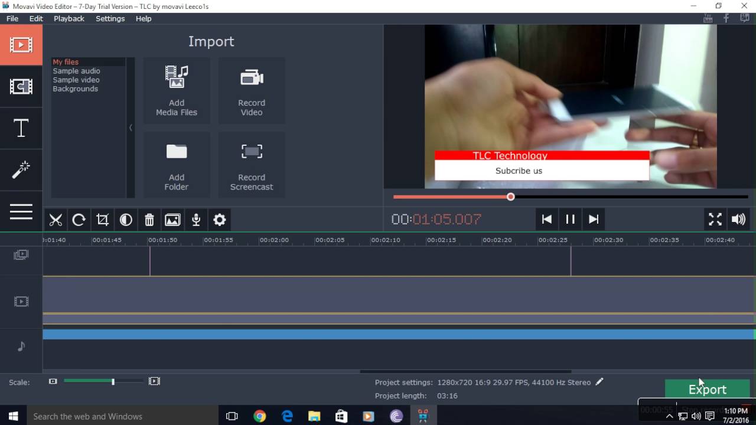Click the timeline horizontal scrollbar
This screenshot has width=756, height=425.
[465, 371]
